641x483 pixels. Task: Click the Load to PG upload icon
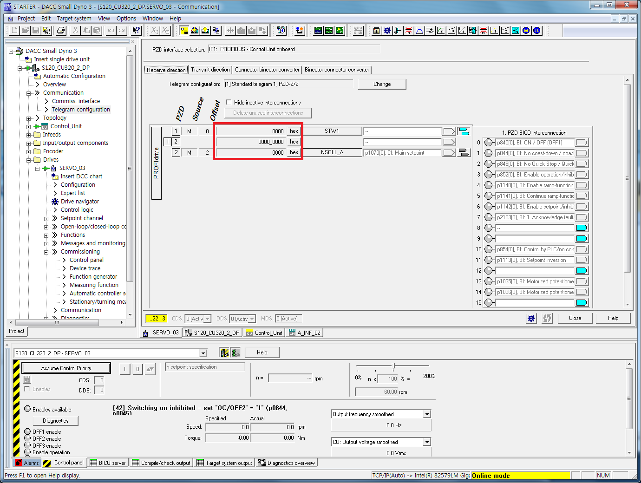tap(205, 31)
